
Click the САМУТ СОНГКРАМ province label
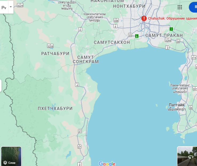[86, 59]
